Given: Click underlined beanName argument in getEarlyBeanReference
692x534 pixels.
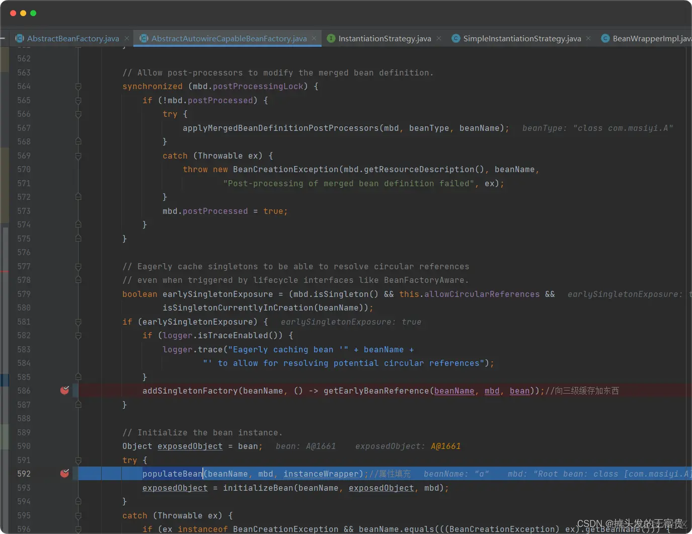Looking at the screenshot, I should click(x=454, y=391).
